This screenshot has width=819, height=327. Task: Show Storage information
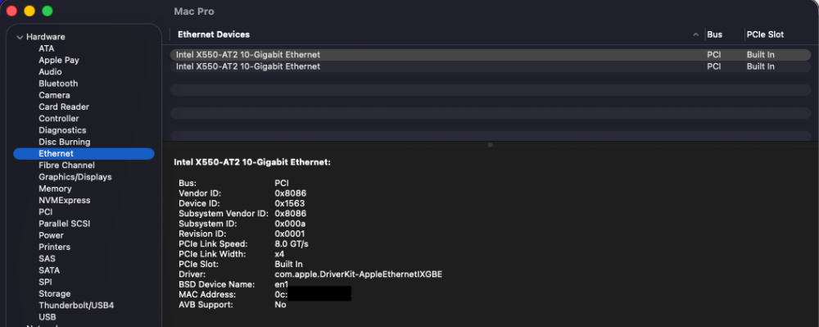pyautogui.click(x=54, y=293)
